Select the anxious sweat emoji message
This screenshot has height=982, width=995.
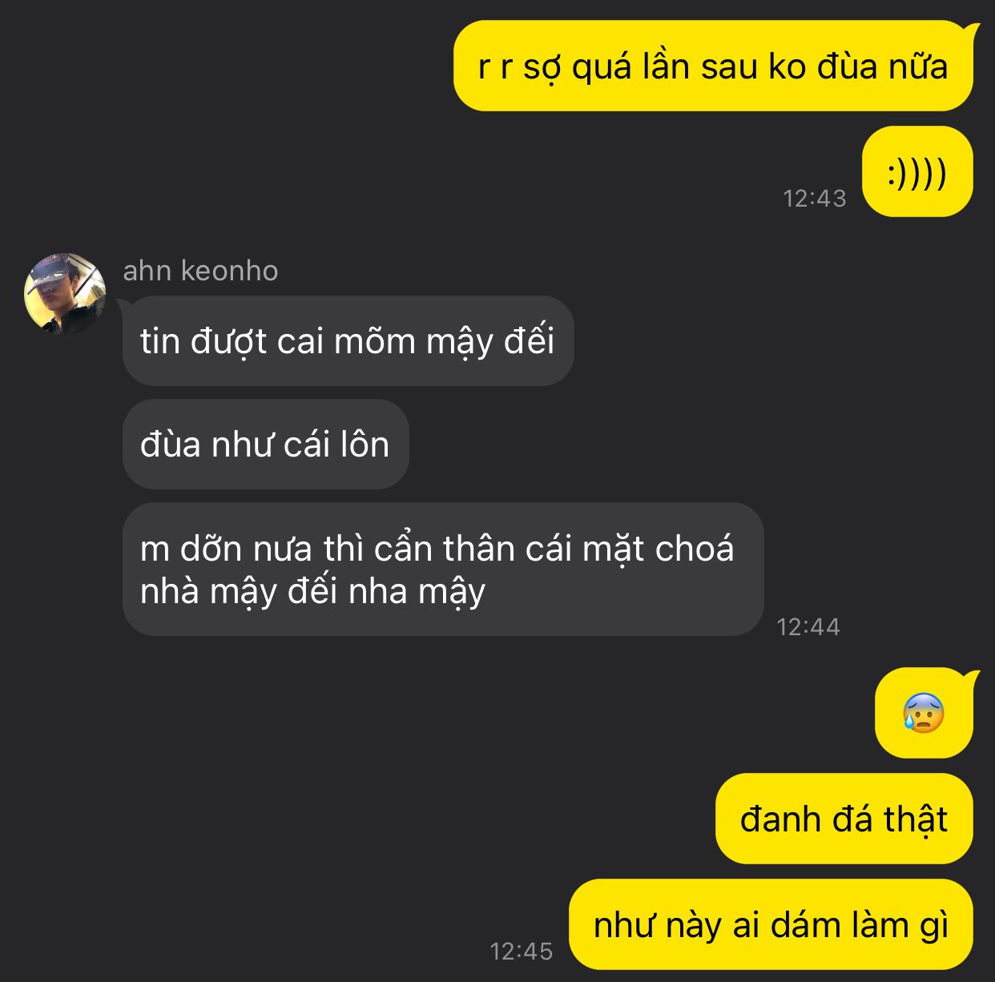pos(925,713)
